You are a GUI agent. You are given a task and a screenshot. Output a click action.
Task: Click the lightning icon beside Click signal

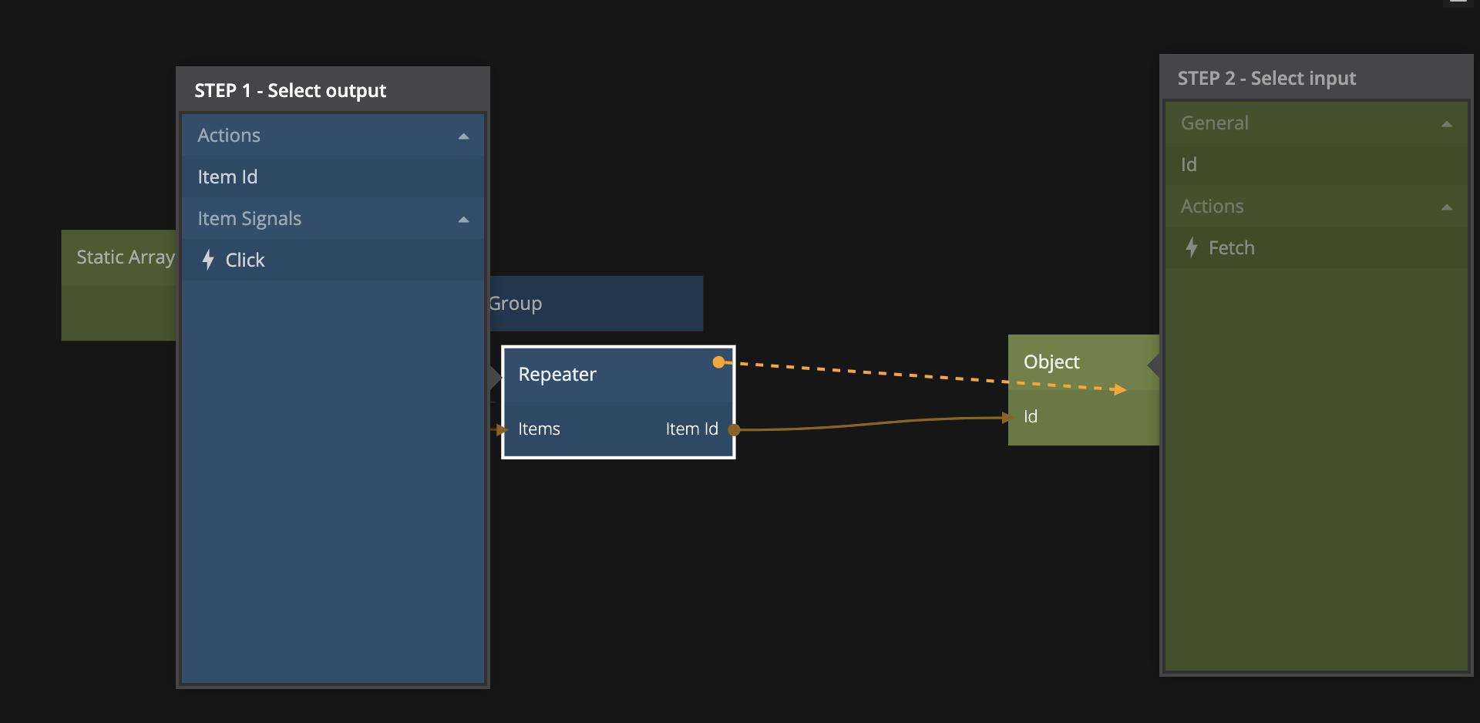tap(207, 260)
